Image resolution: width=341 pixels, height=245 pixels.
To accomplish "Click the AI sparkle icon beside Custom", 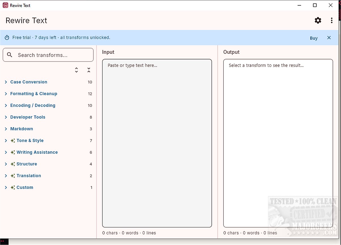I will click(x=13, y=188).
